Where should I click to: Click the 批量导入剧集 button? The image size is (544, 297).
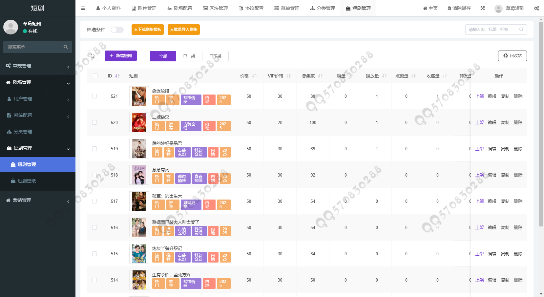click(x=183, y=29)
